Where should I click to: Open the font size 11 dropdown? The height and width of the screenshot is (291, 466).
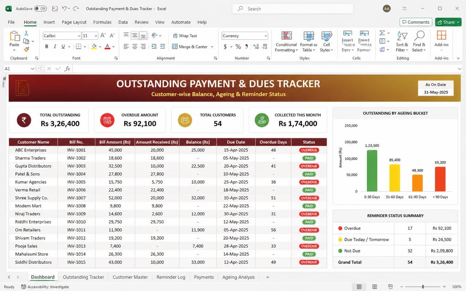coord(96,36)
